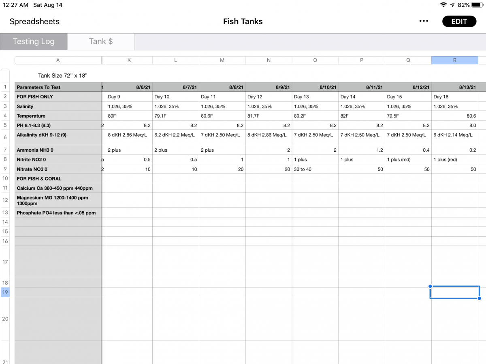The height and width of the screenshot is (364, 486).
Task: Switch to the Testing Log tab
Action: click(x=34, y=41)
